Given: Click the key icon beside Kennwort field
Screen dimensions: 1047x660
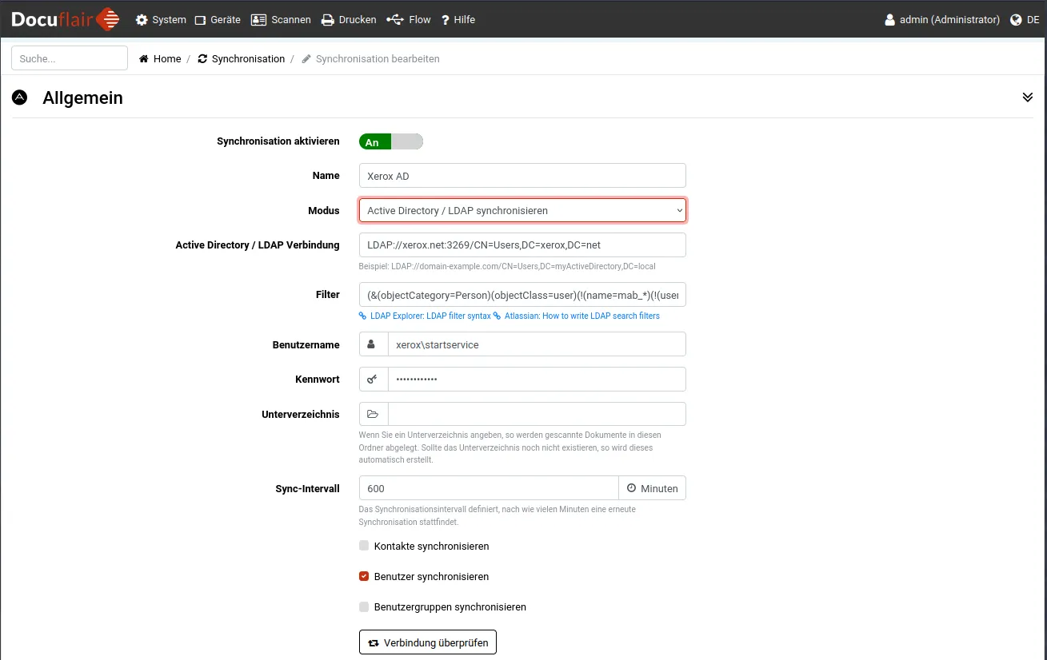Looking at the screenshot, I should tap(373, 380).
